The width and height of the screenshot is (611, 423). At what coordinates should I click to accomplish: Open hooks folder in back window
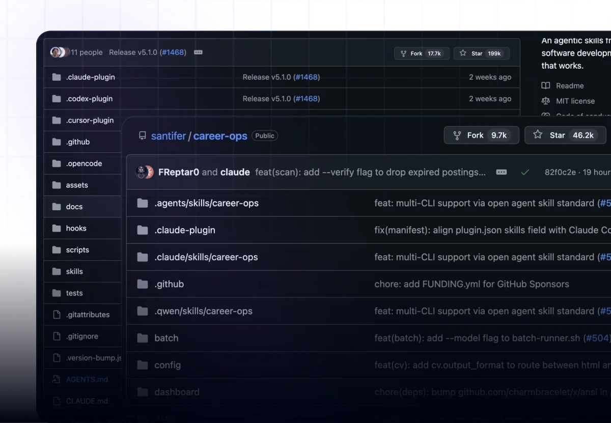(x=76, y=228)
